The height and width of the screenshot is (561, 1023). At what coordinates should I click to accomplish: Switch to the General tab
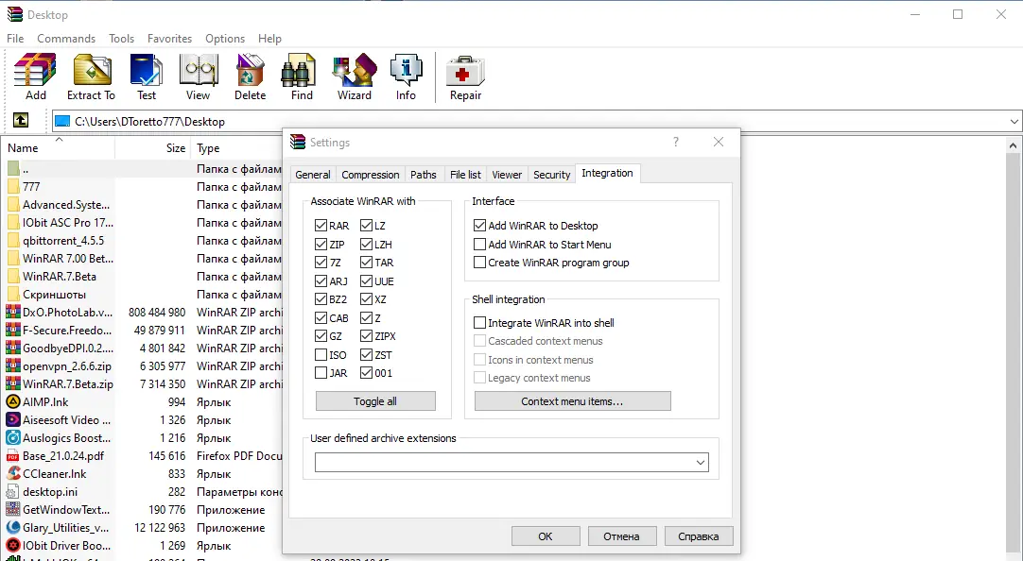coord(313,175)
